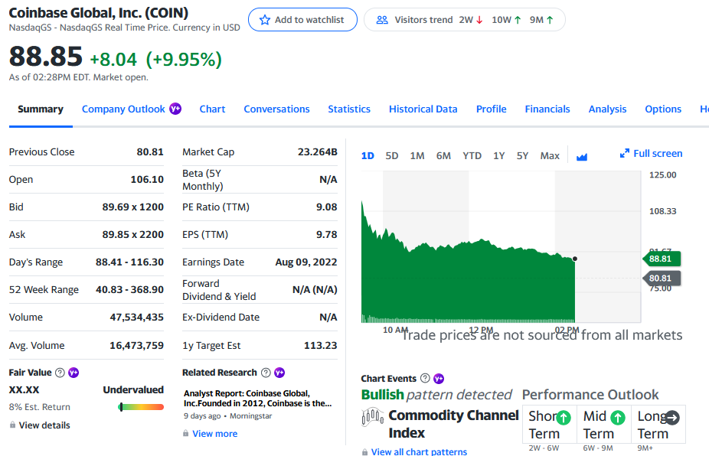Image resolution: width=709 pixels, height=456 pixels.
Task: Click the star icon in Add to watchlist
Action: coord(264,20)
